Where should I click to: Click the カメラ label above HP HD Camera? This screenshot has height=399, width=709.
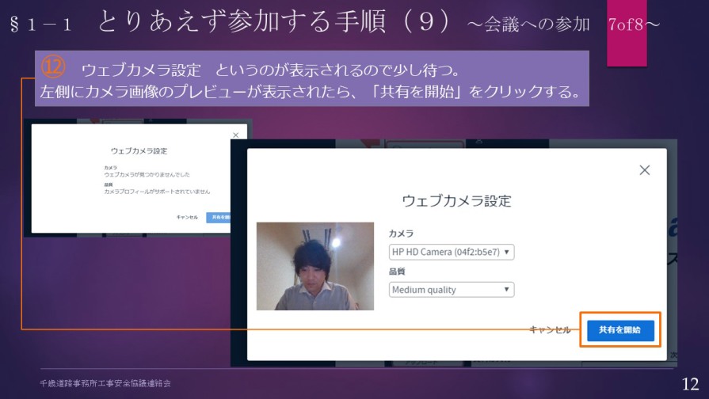(401, 234)
